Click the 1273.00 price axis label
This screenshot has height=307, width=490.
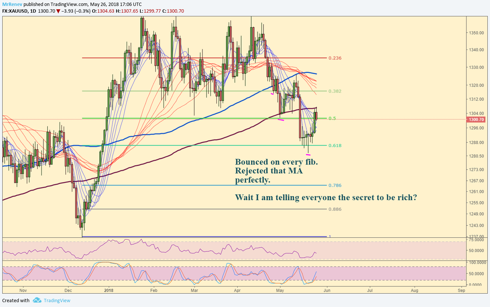click(476, 170)
